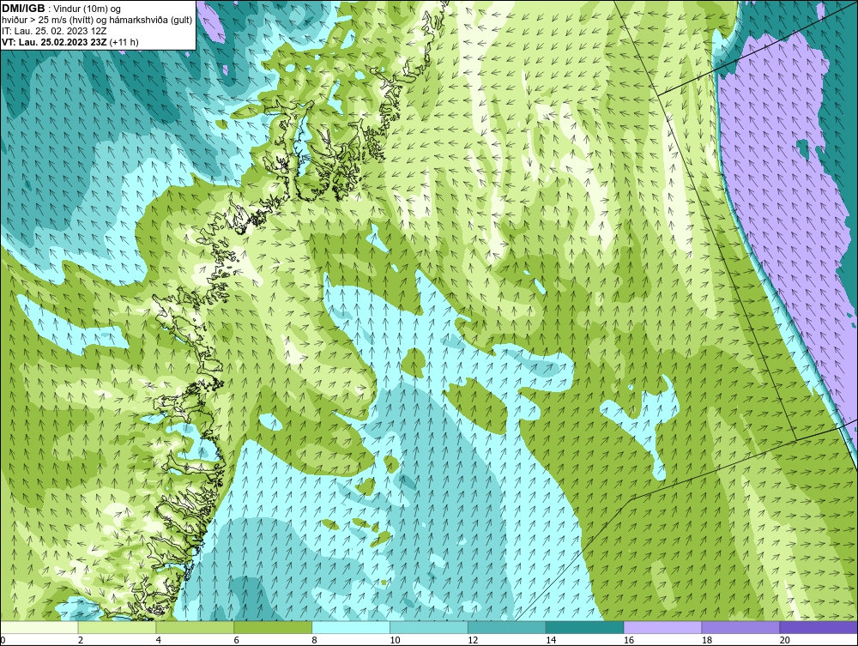Click the lavender 16–18 m/s legend swatch
858x646 pixels.
pos(662,627)
